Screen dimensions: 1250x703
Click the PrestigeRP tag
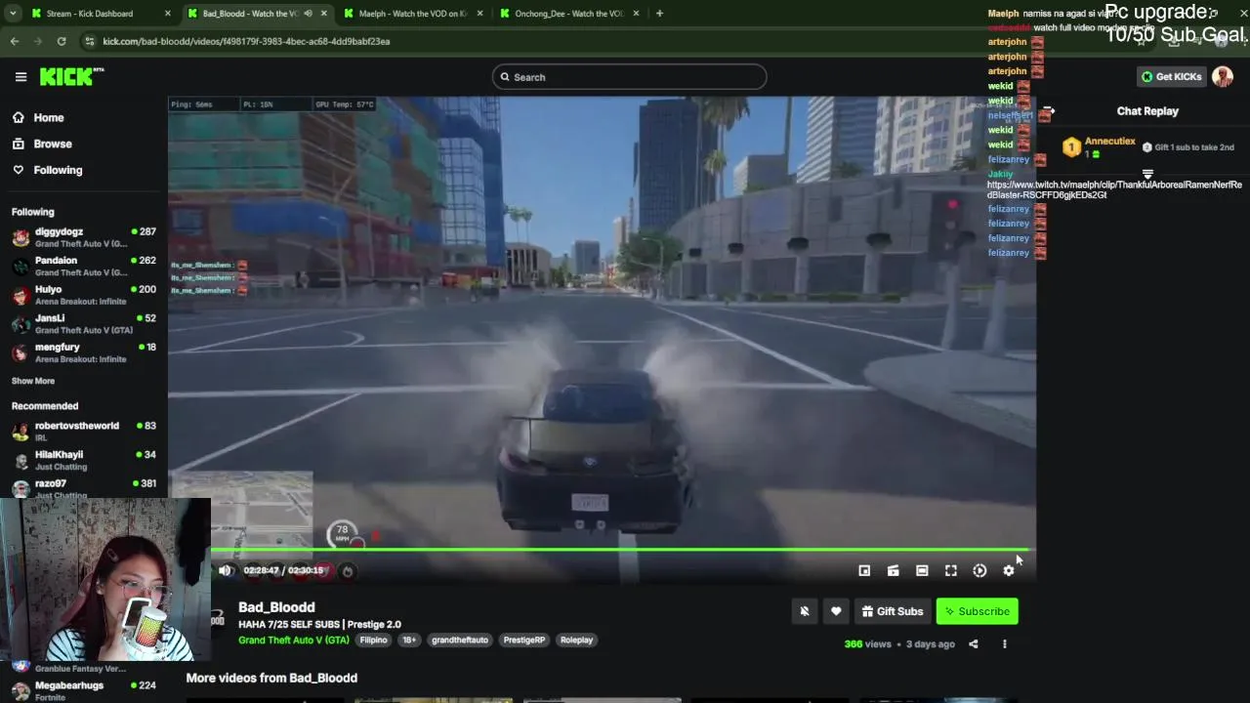click(524, 640)
